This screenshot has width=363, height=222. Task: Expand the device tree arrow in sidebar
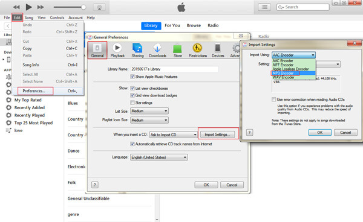tap(3, 60)
